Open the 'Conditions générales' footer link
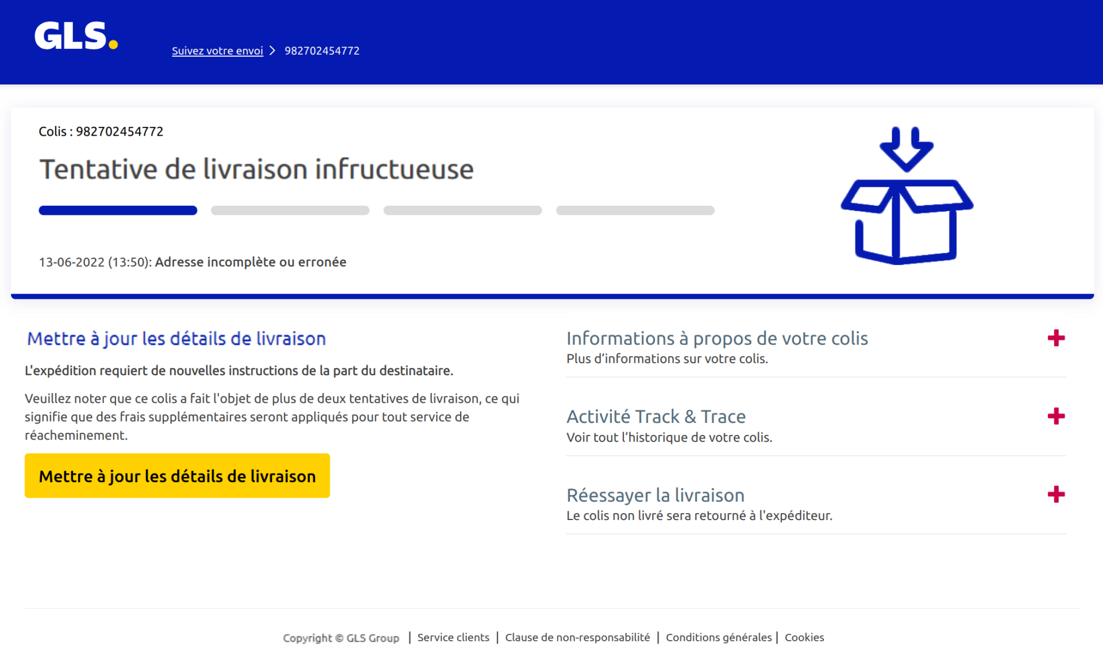The width and height of the screenshot is (1103, 658). [x=719, y=637]
